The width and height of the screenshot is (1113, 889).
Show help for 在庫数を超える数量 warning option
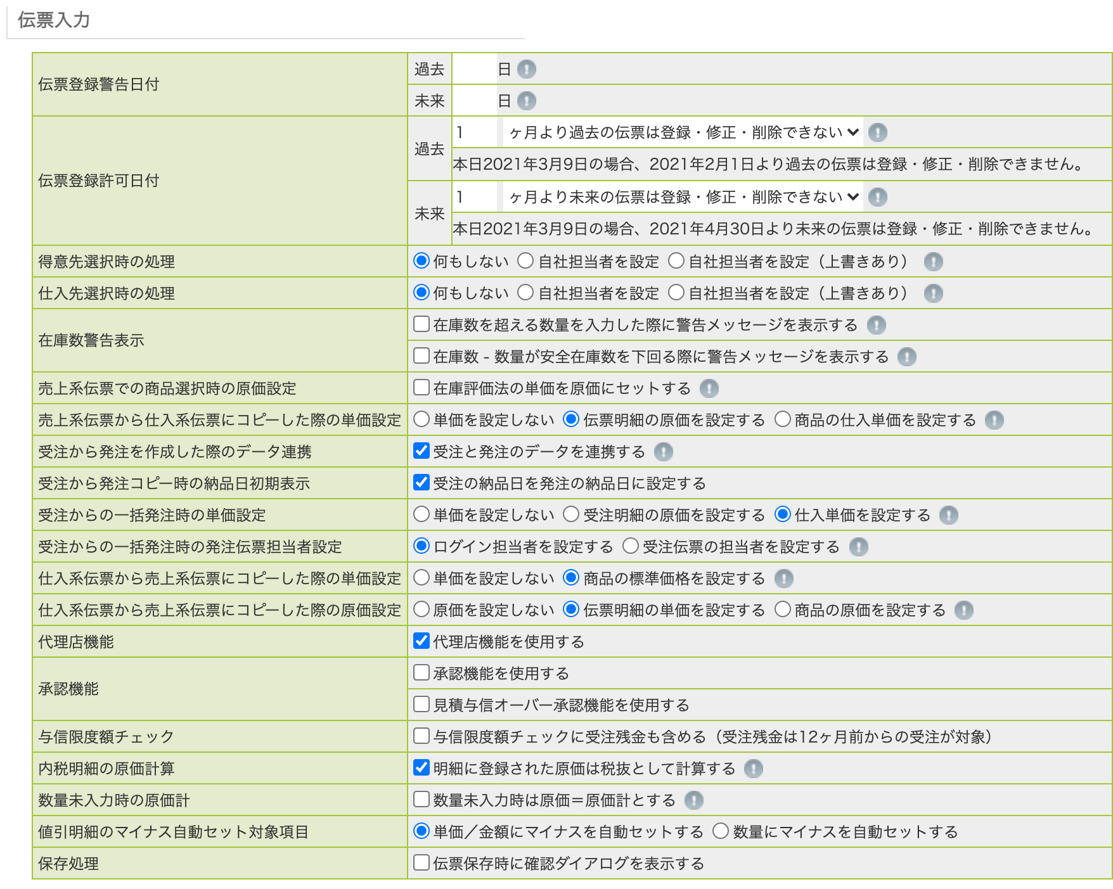(876, 325)
